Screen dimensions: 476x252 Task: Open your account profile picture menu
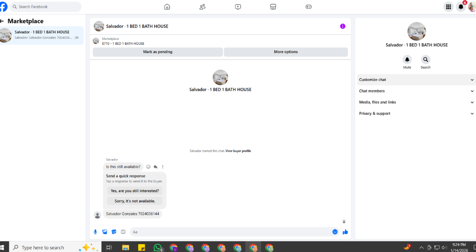point(472,7)
